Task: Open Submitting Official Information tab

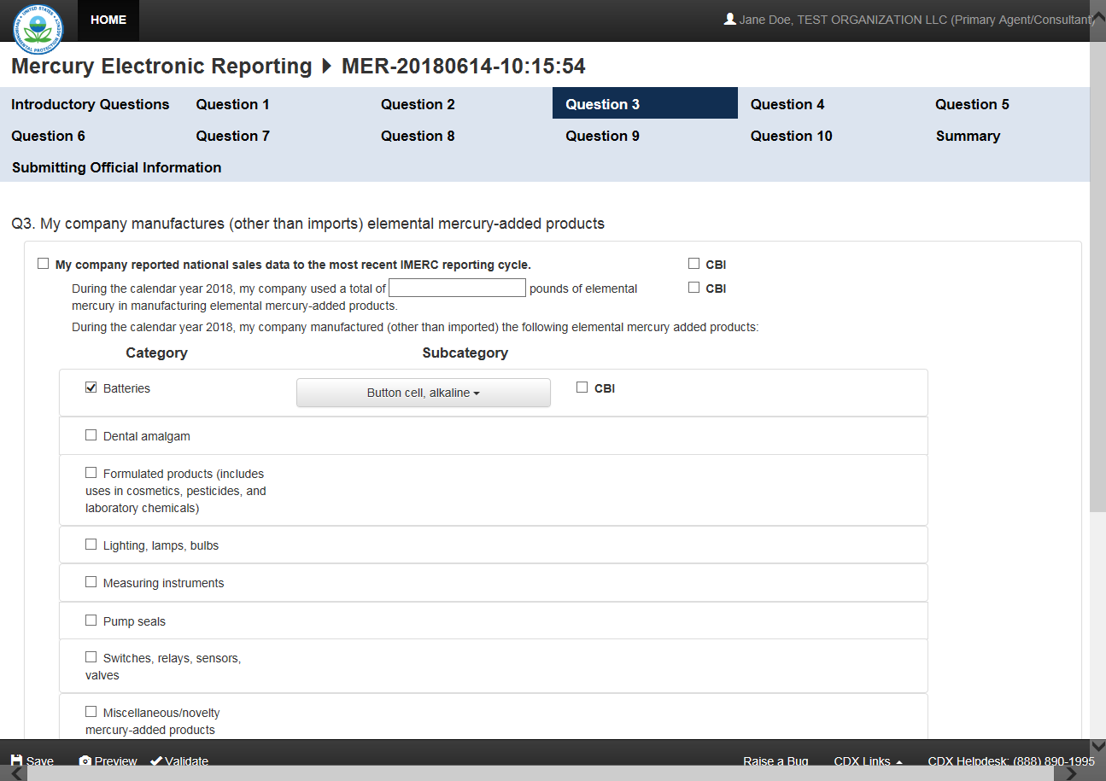Action: click(117, 167)
